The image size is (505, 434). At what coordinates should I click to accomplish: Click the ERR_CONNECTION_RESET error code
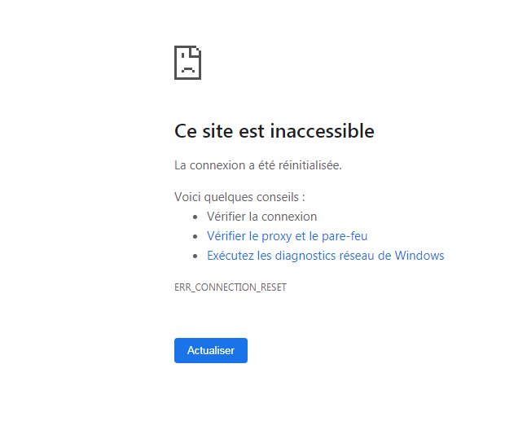(230, 287)
